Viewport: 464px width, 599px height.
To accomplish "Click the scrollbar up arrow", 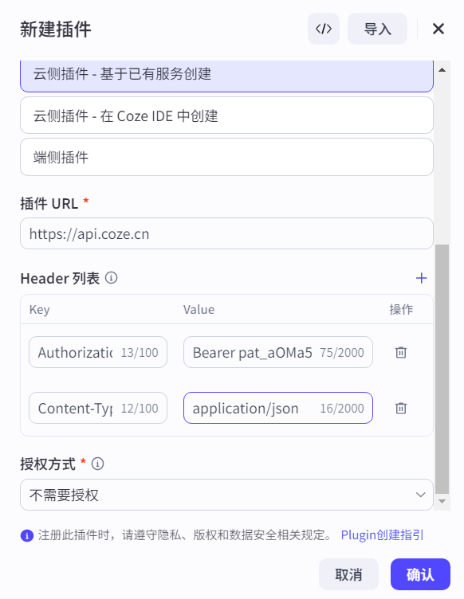I will [442, 70].
